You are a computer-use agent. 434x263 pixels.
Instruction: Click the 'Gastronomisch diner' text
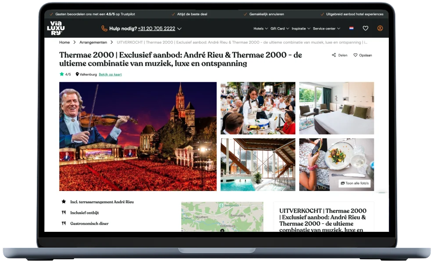pos(90,223)
